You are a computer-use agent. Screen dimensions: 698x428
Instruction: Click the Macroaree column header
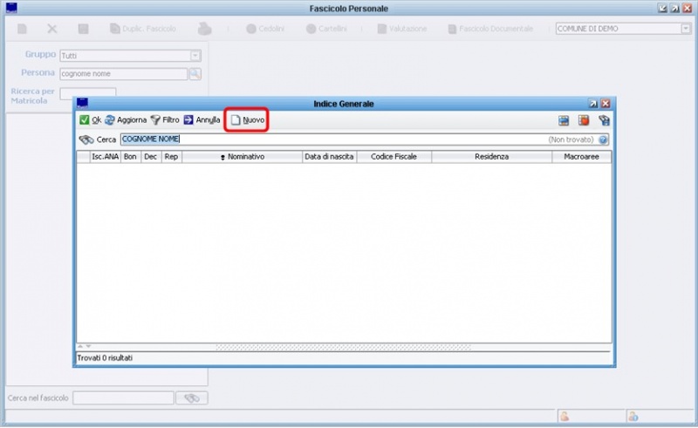point(581,157)
